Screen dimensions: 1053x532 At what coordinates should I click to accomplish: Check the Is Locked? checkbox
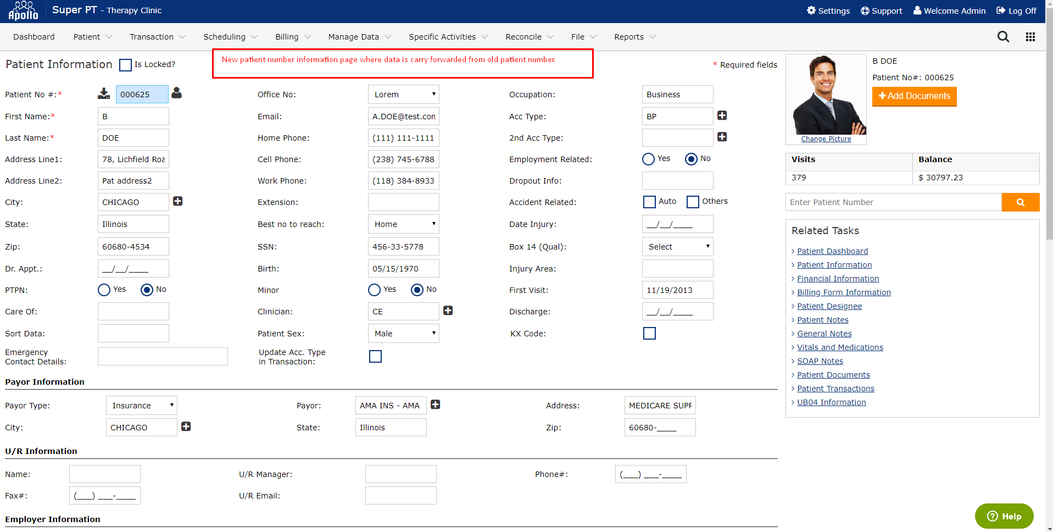[x=126, y=65]
